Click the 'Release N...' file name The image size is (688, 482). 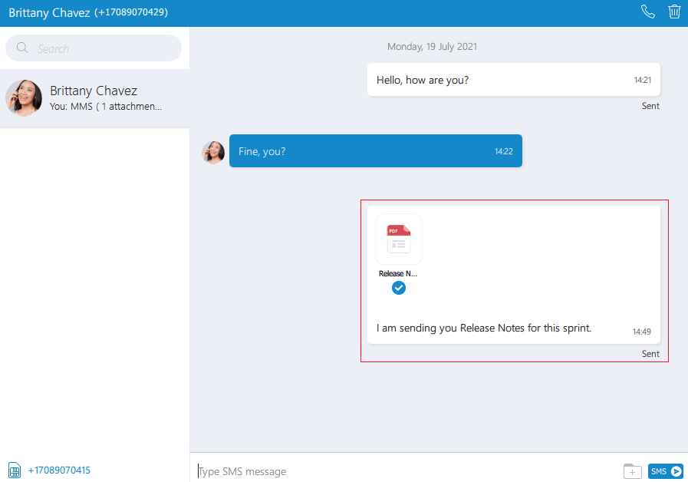[x=398, y=273]
